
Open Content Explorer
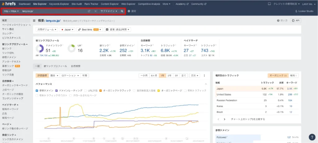click(110, 4)
